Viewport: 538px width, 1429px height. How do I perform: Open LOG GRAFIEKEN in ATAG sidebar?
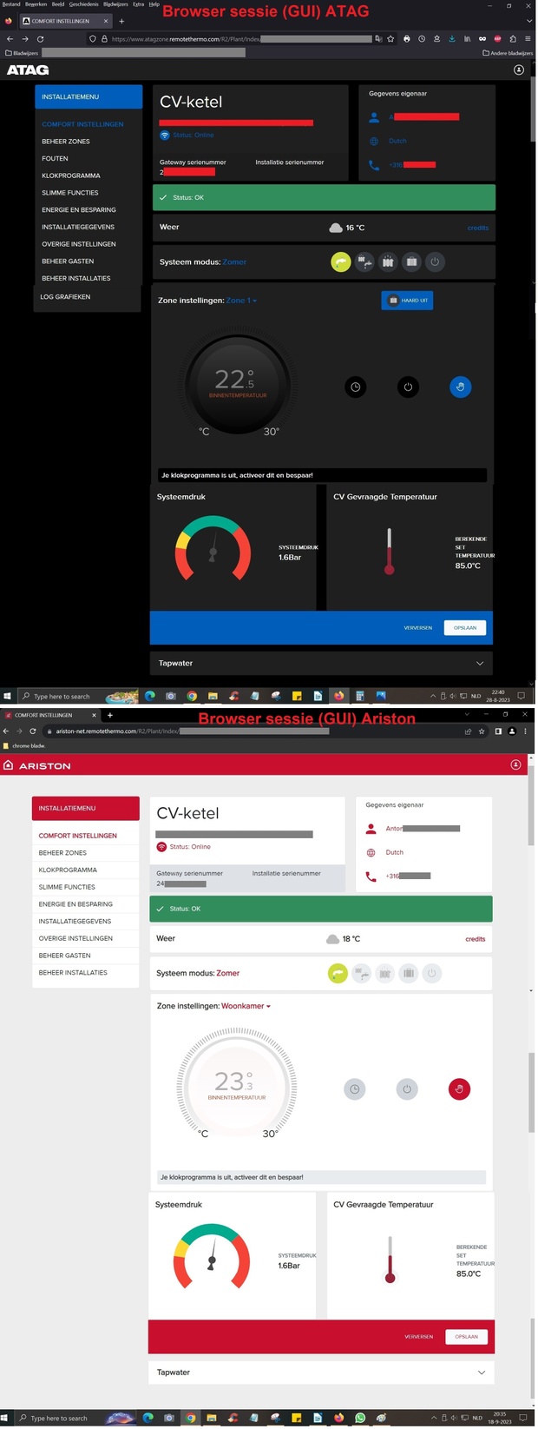[65, 297]
